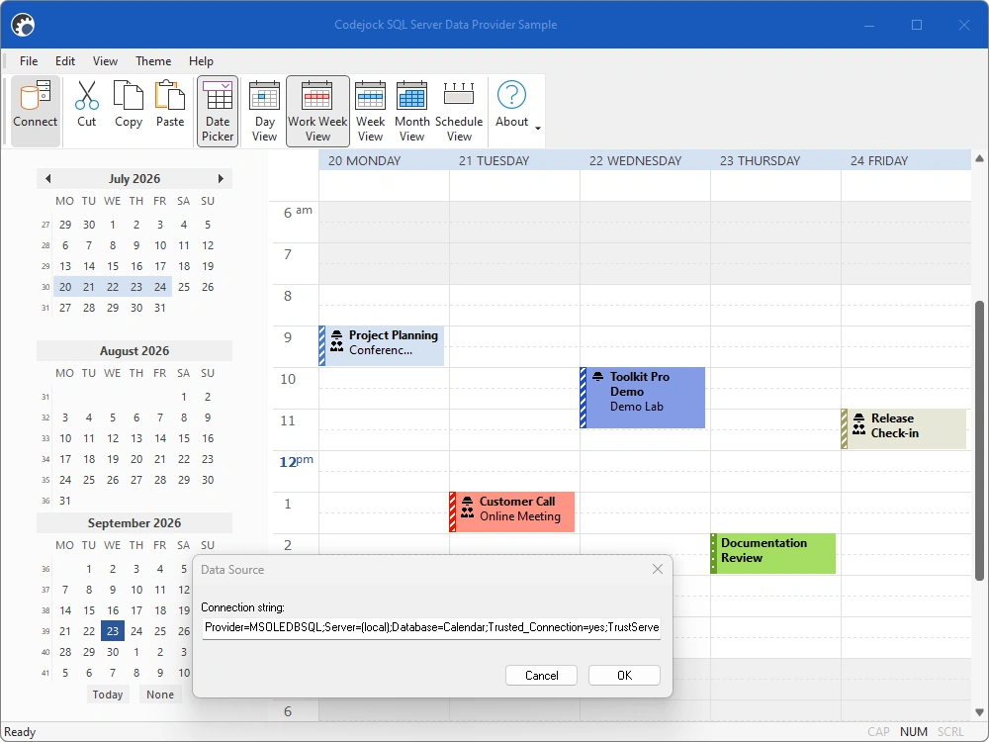This screenshot has height=742, width=989.
Task: Click the 24 Friday column header
Action: point(906,161)
